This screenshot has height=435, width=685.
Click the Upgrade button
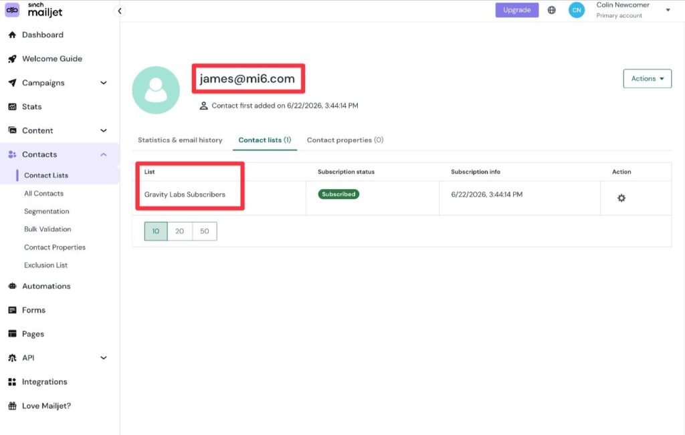click(x=517, y=10)
